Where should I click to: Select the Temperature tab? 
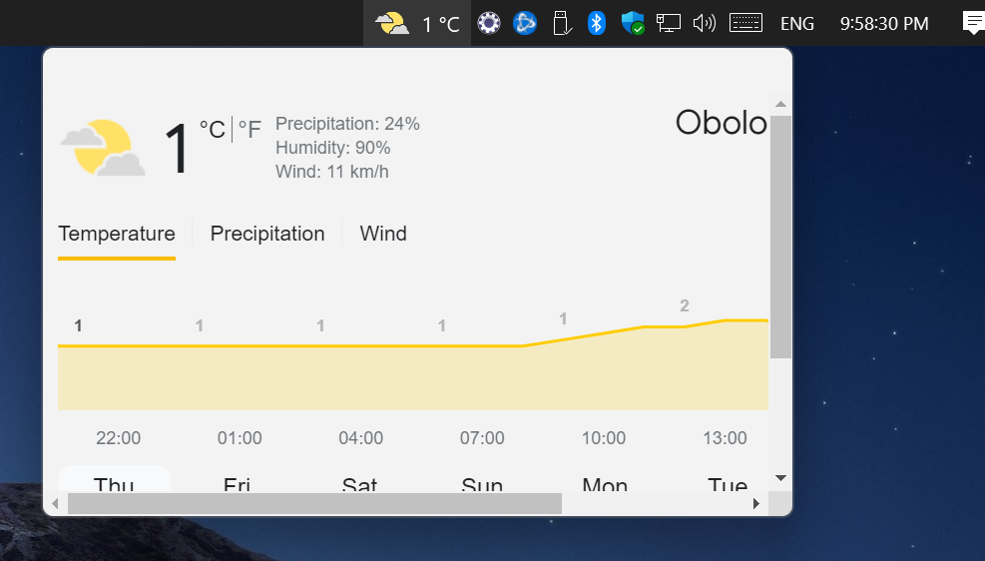(117, 234)
